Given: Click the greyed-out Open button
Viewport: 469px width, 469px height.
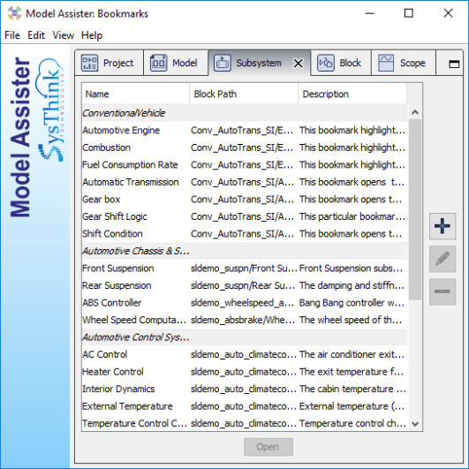Looking at the screenshot, I should (268, 447).
